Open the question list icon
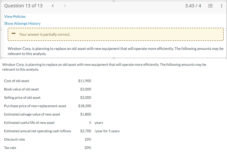This screenshot has width=227, height=158. click(210, 6)
